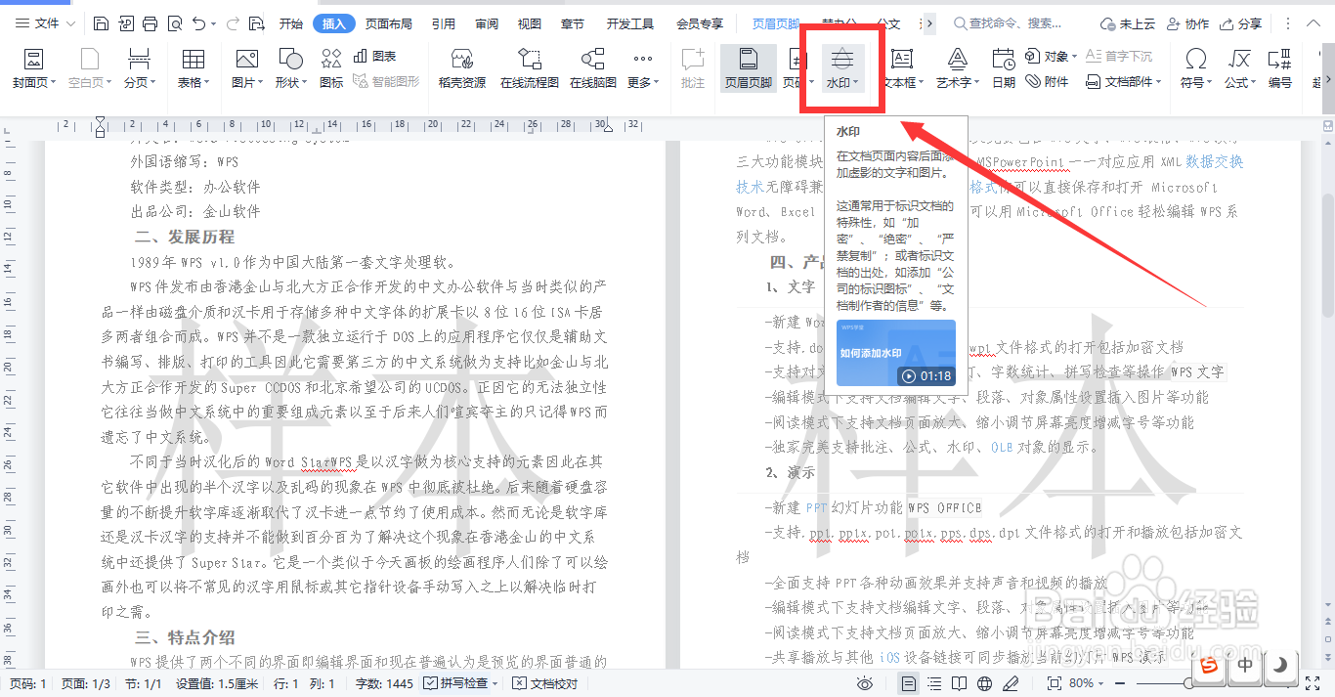This screenshot has height=697, width=1335.
Task: Click the Save icon in quick access toolbar
Action: 102,23
